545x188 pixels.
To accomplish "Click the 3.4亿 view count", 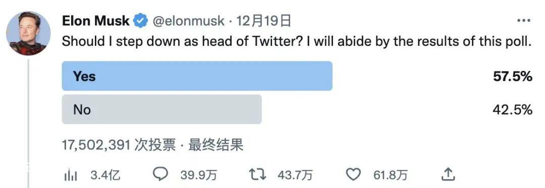I will pos(105,175).
